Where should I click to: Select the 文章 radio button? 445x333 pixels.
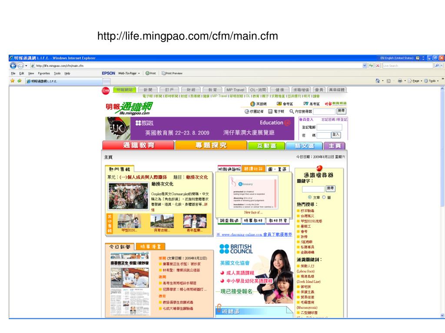(309, 197)
